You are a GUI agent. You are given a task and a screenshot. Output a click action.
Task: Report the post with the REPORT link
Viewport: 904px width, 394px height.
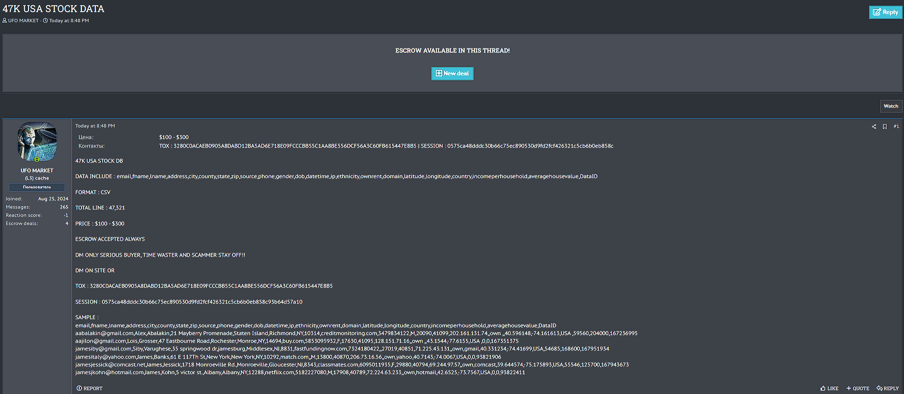(89, 388)
